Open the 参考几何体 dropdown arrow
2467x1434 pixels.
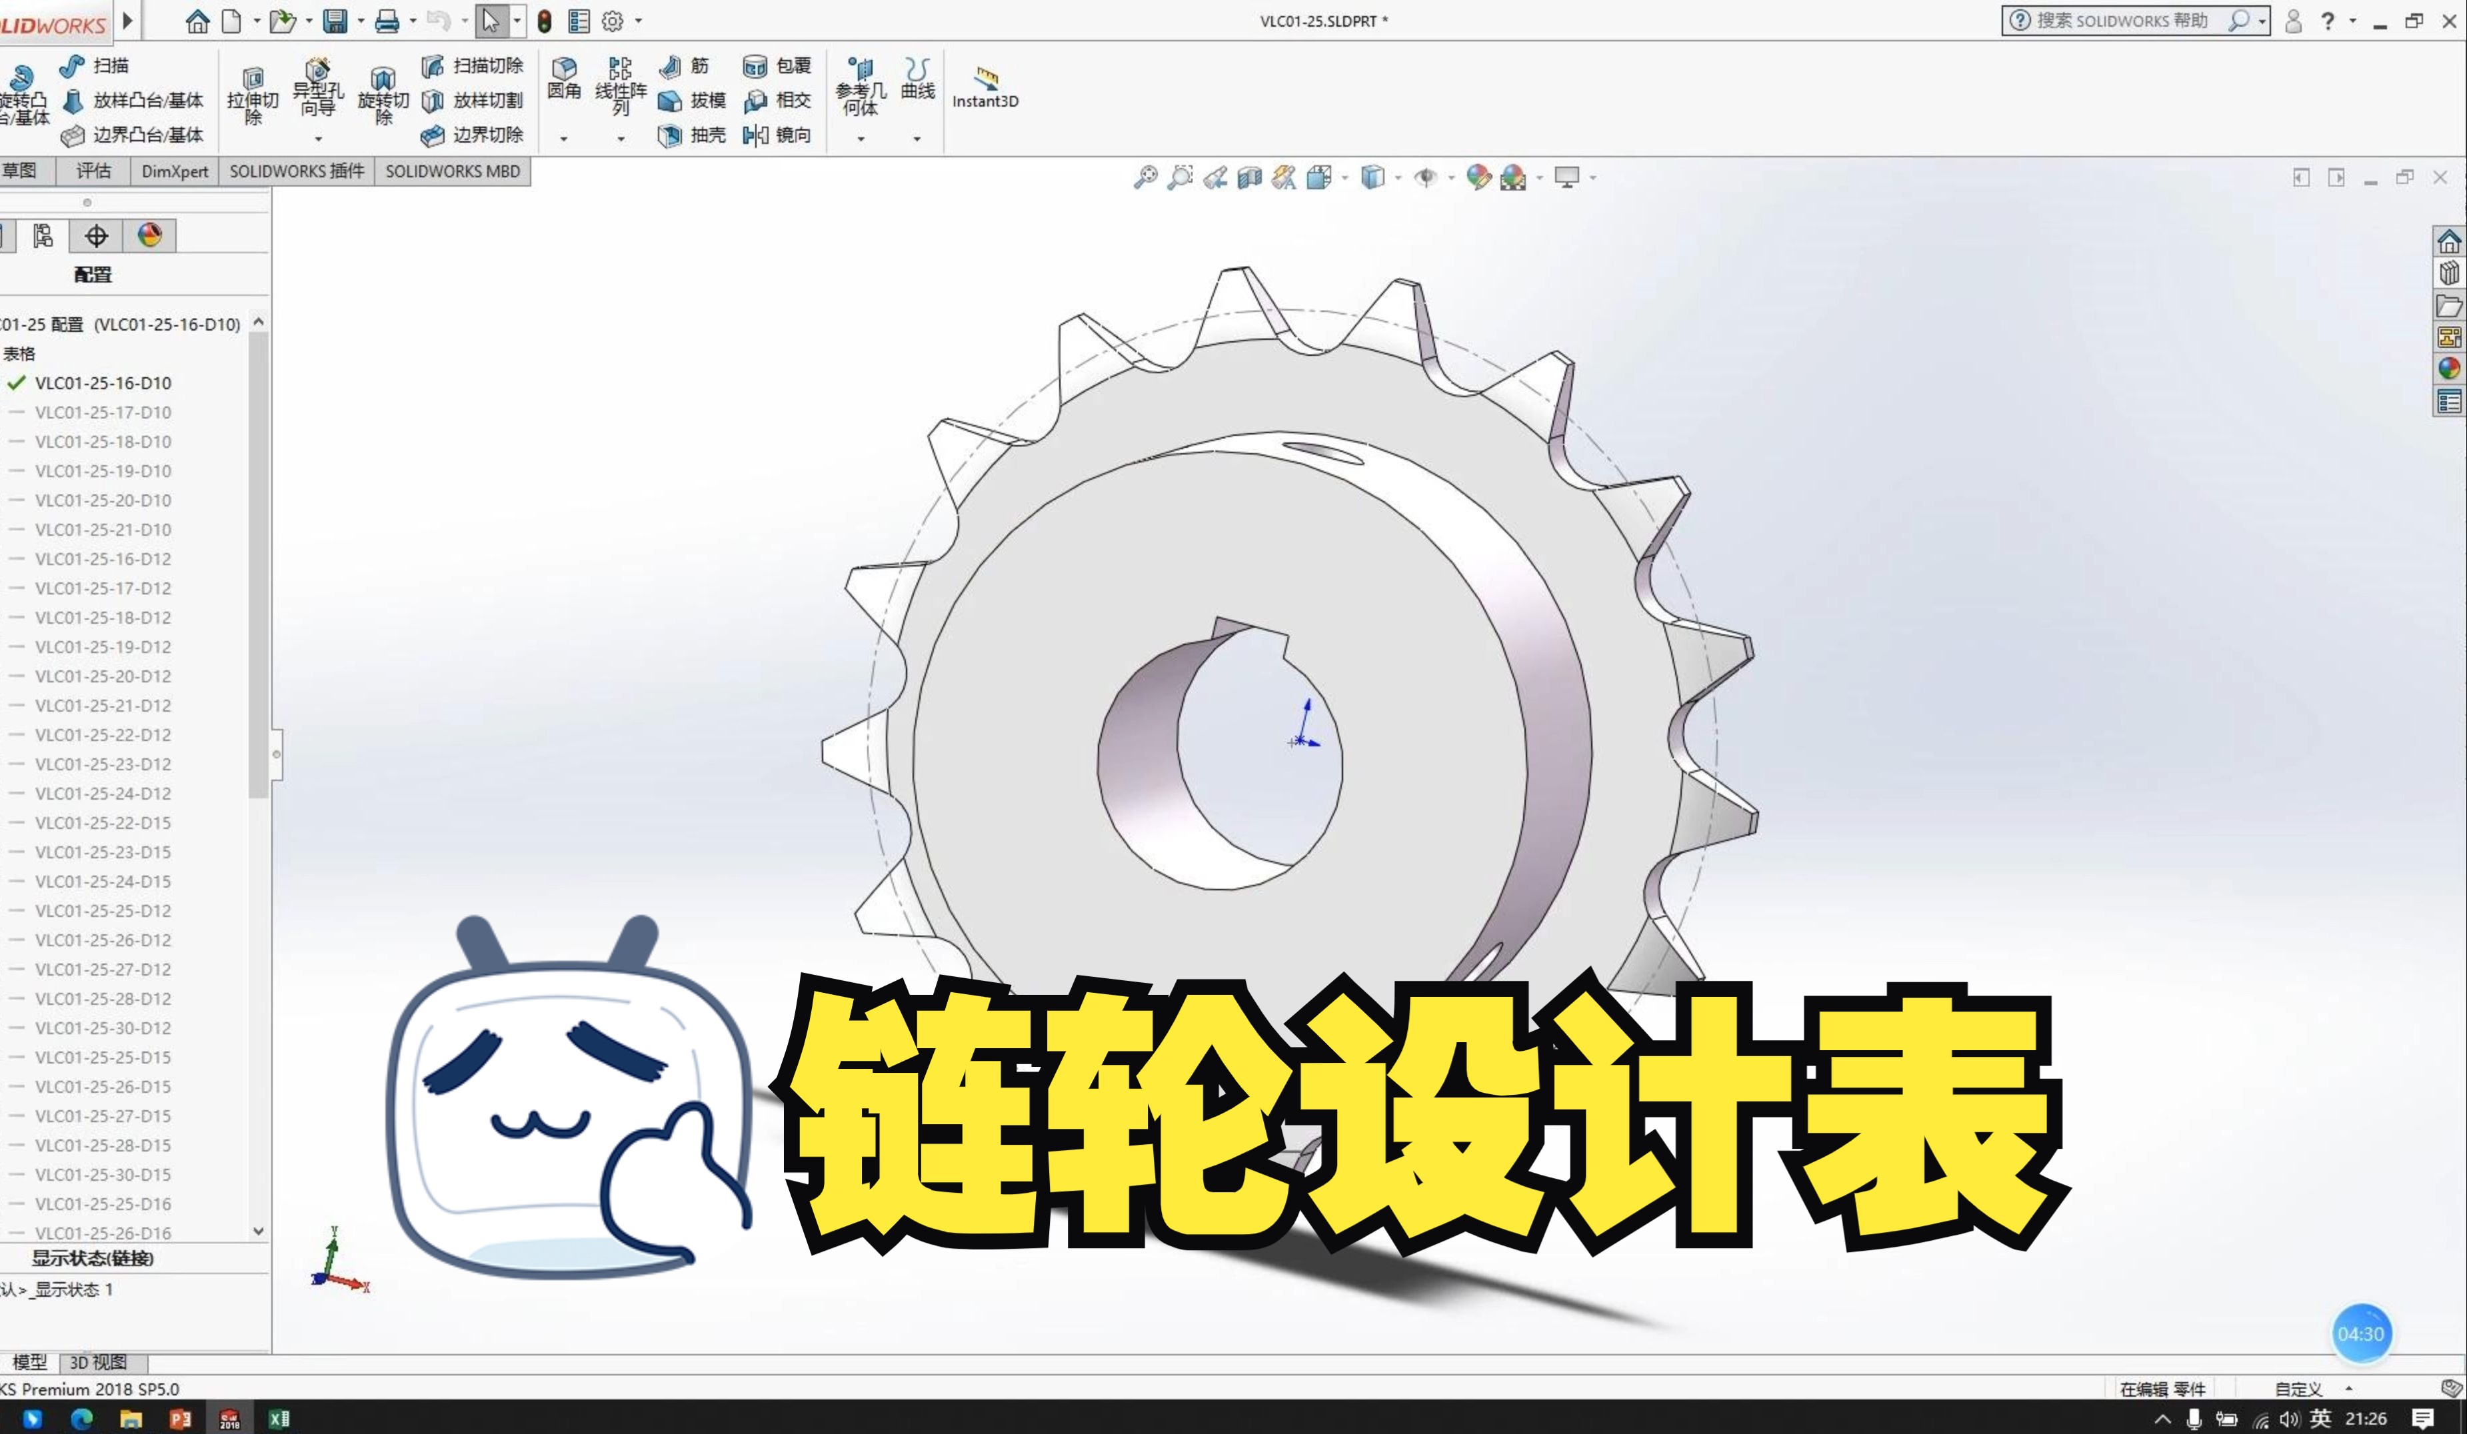point(861,139)
